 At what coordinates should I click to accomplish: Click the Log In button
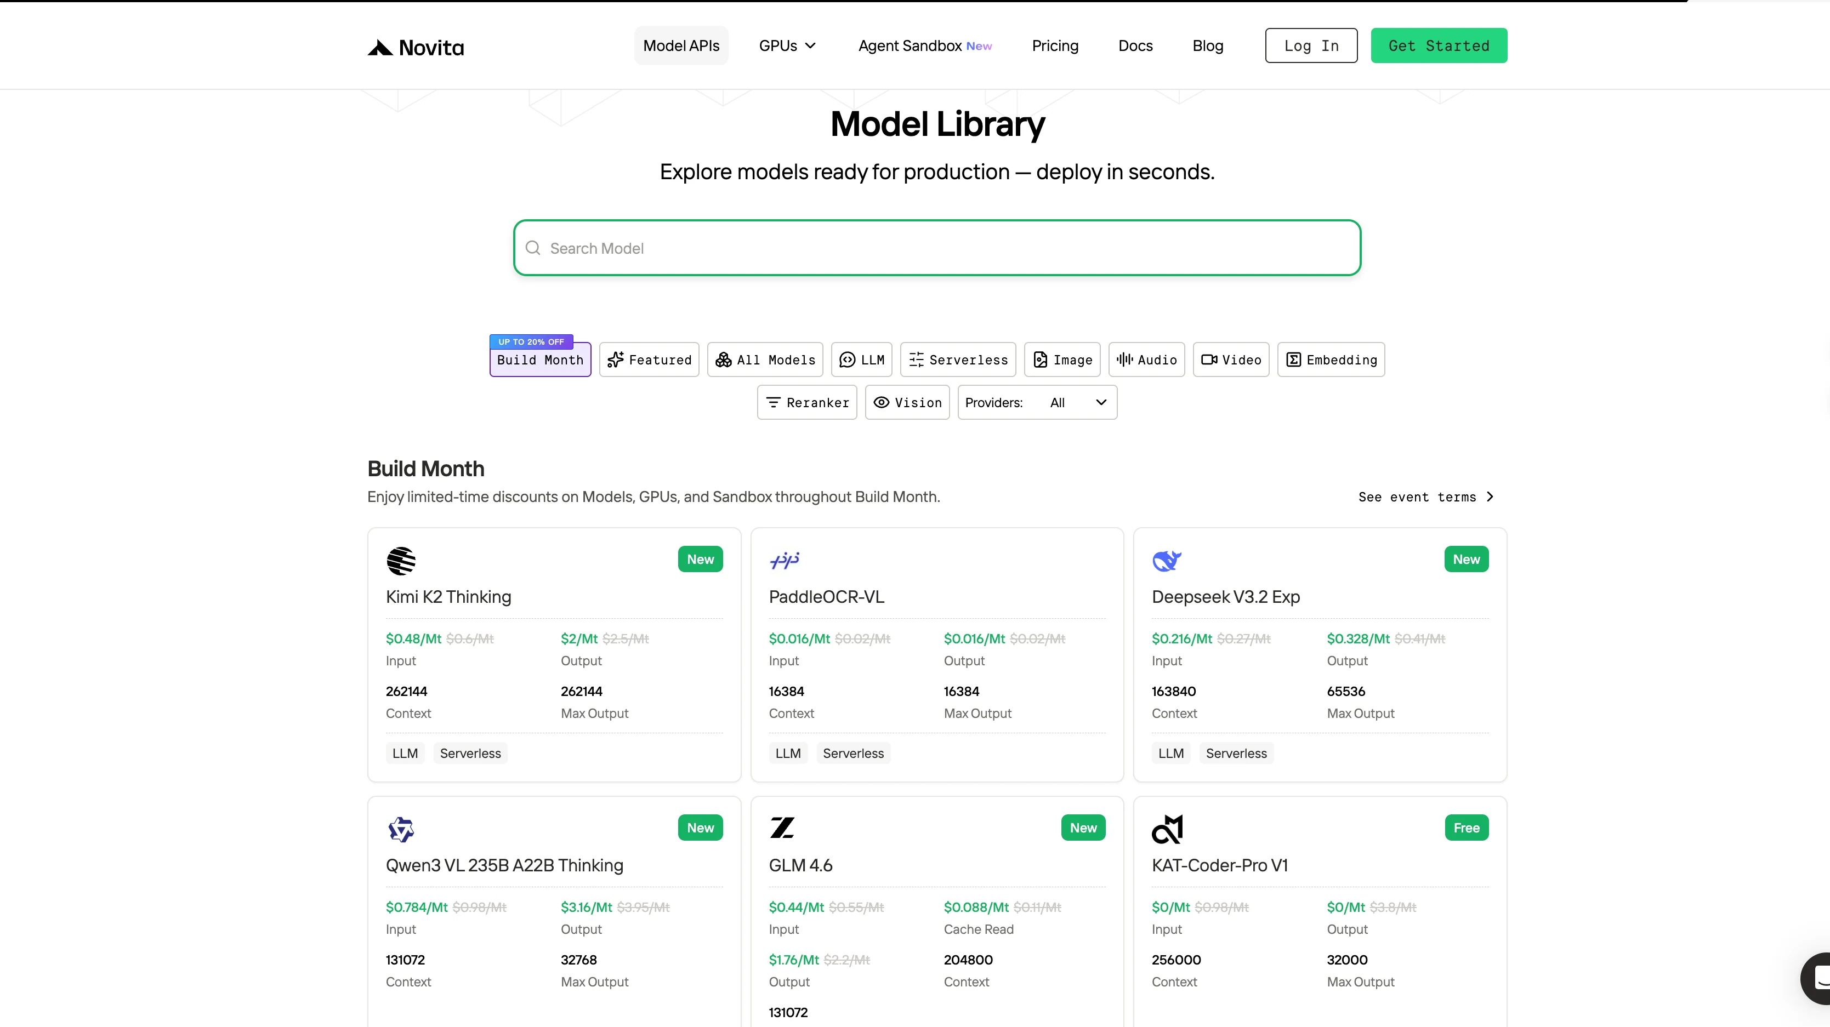coord(1311,45)
